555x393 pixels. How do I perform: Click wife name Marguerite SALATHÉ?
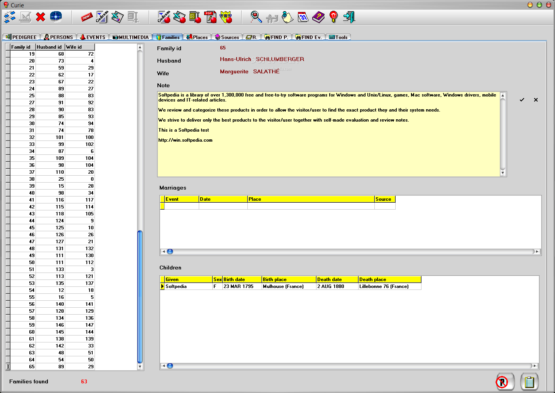point(250,71)
